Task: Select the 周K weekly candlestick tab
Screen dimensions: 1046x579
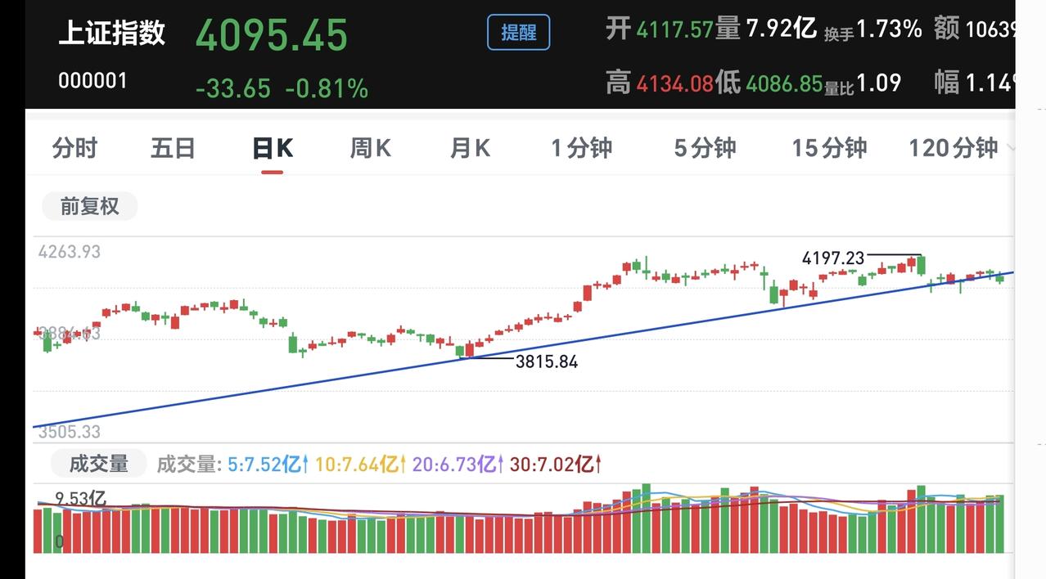Action: click(370, 148)
